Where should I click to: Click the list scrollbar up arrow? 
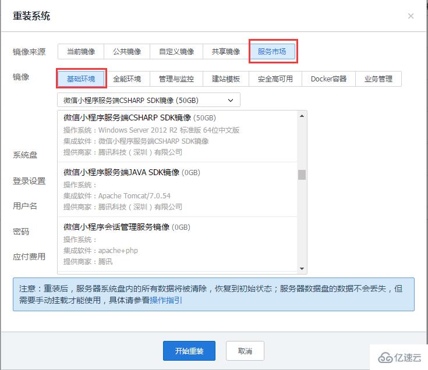point(302,116)
